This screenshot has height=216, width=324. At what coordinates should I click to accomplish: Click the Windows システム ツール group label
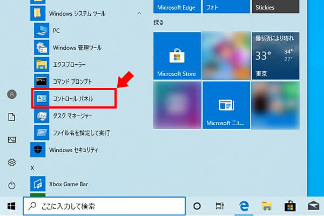(x=77, y=13)
